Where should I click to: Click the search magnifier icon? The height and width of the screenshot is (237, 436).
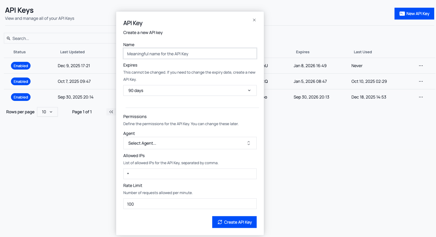9,38
